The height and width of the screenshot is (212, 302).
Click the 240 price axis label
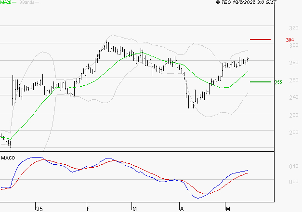click(293, 97)
